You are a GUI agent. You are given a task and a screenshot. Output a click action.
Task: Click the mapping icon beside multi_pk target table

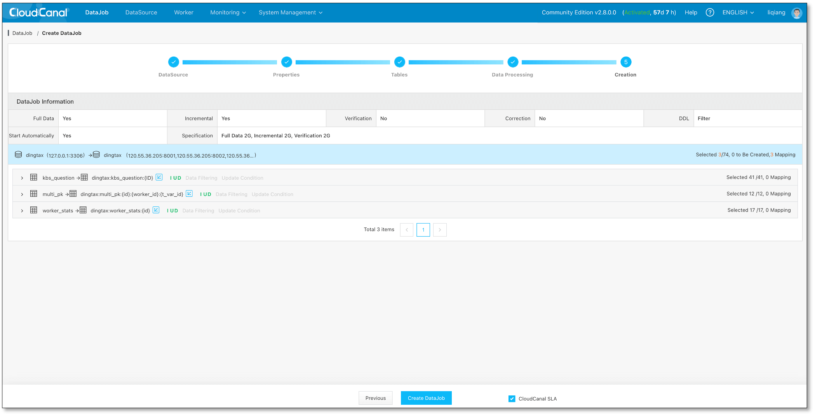(189, 194)
